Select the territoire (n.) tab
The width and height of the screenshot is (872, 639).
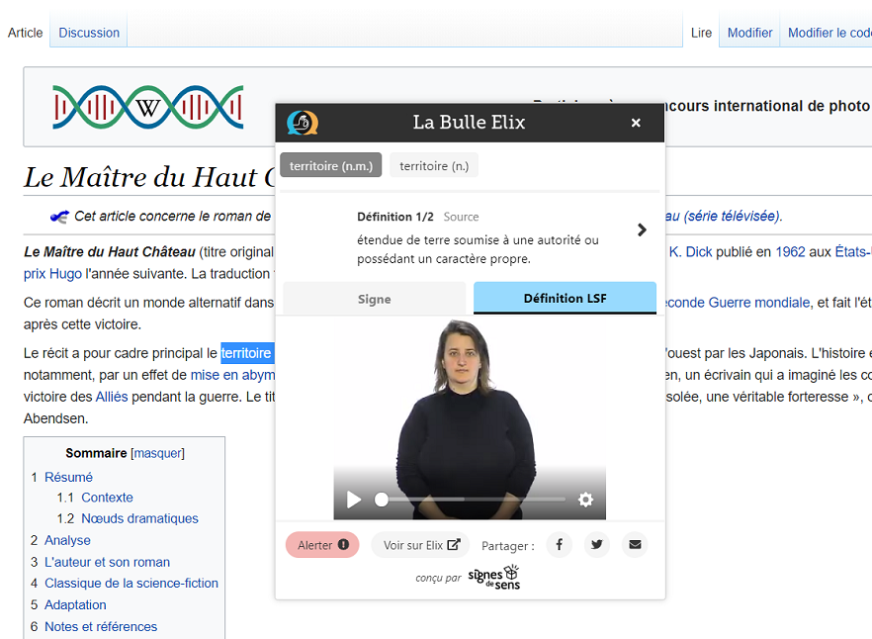pyautogui.click(x=434, y=165)
